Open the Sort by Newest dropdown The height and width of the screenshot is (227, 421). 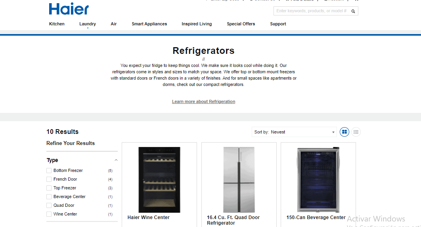click(x=294, y=132)
